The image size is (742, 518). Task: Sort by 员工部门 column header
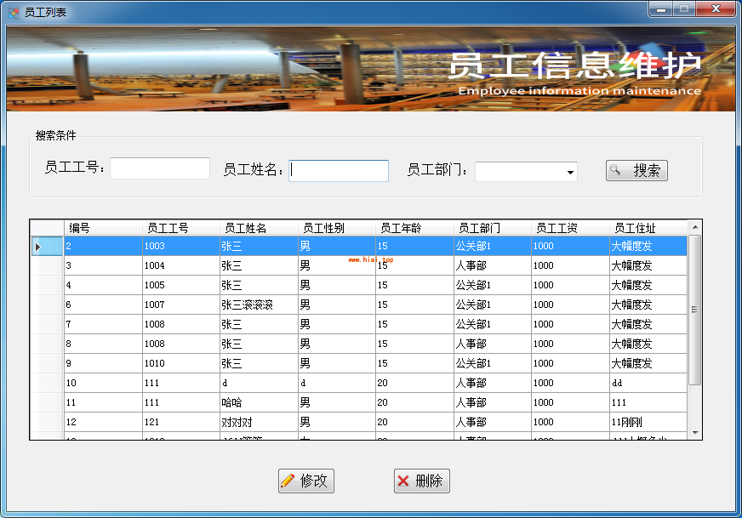pyautogui.click(x=492, y=228)
